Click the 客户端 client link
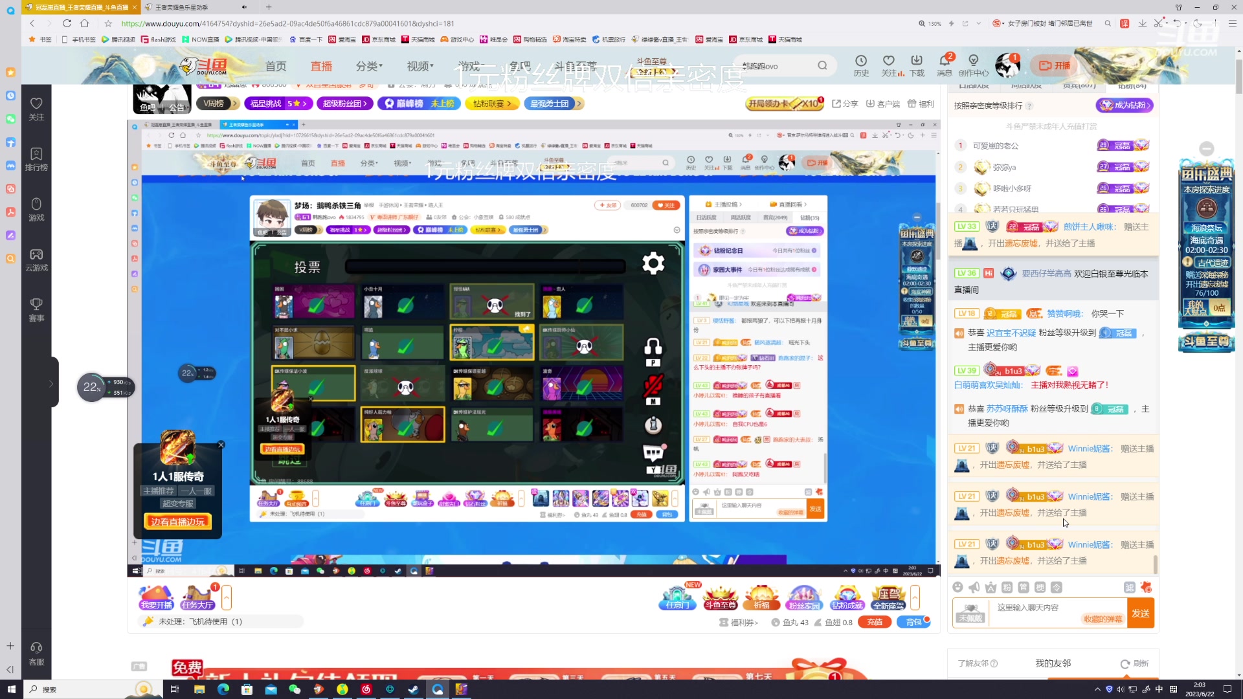 click(882, 104)
